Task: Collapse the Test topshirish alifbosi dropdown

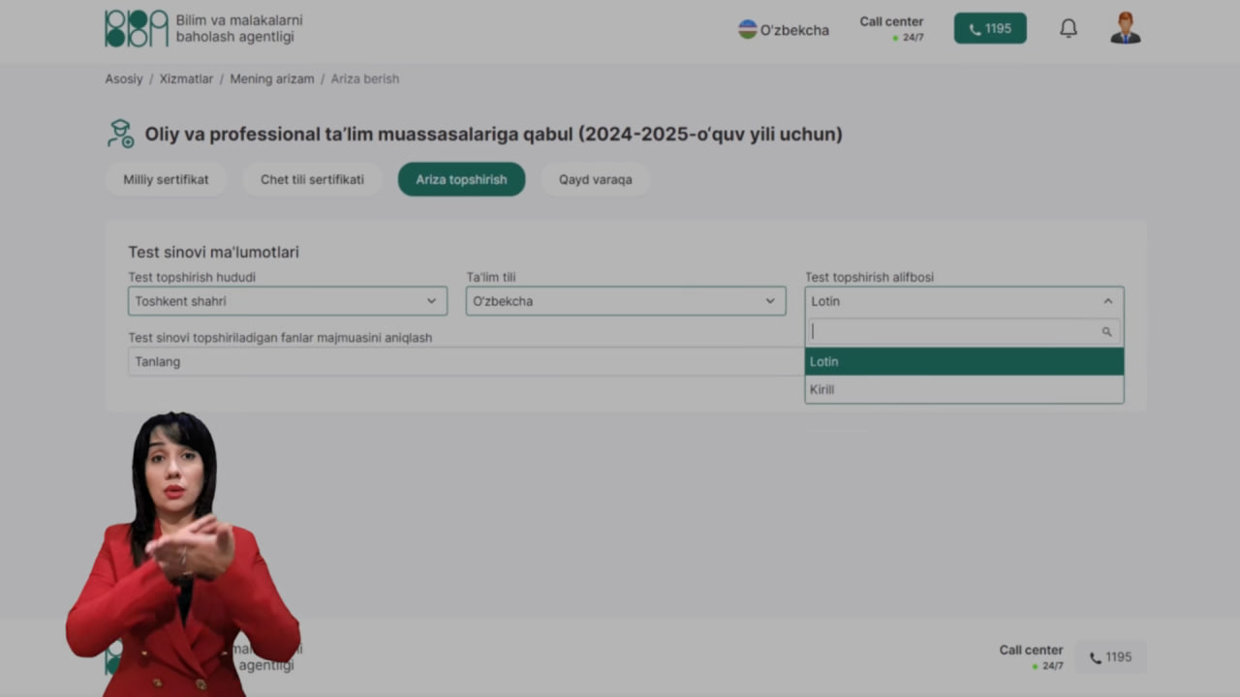Action: point(964,301)
